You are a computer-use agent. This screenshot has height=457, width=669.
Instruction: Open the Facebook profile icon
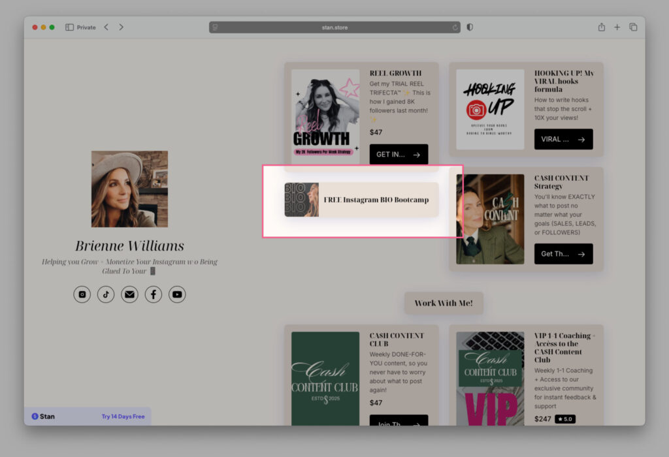(x=153, y=294)
